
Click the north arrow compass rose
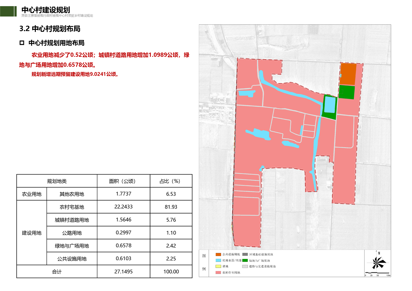pyautogui.click(x=379, y=262)
